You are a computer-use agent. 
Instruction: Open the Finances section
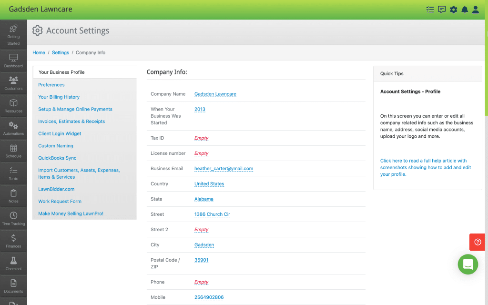(x=13, y=241)
